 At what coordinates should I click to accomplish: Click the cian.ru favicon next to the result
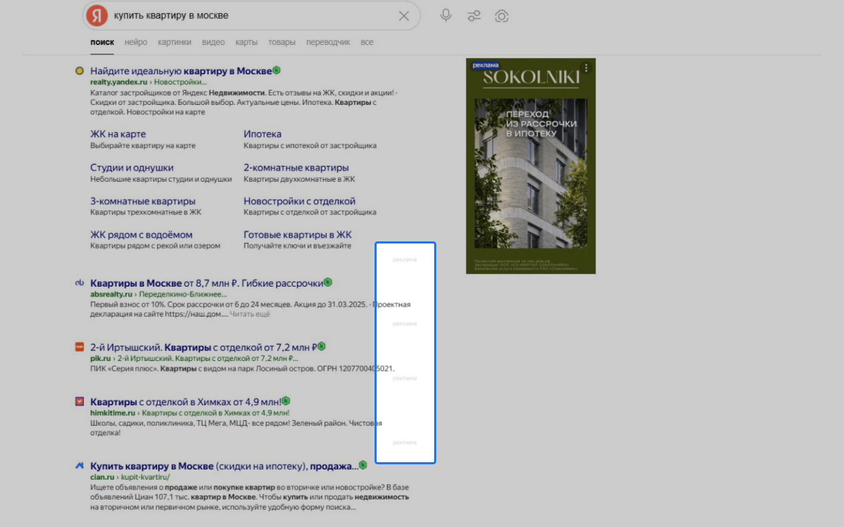[x=80, y=466]
